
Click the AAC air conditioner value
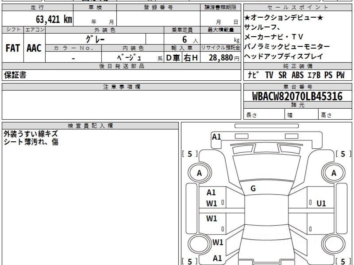tap(35, 48)
